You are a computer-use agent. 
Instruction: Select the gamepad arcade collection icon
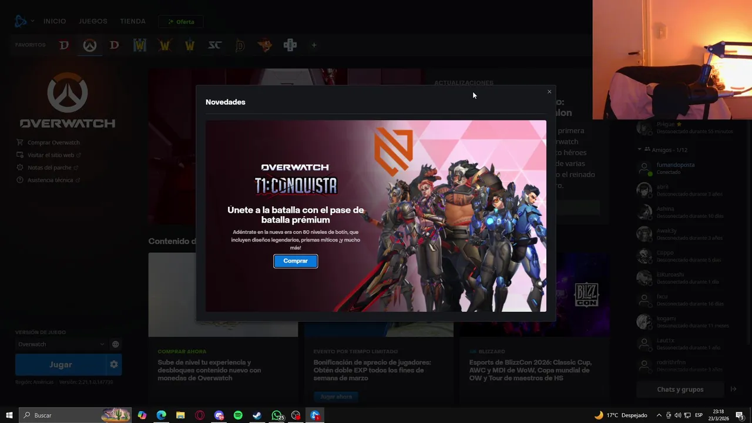point(290,45)
